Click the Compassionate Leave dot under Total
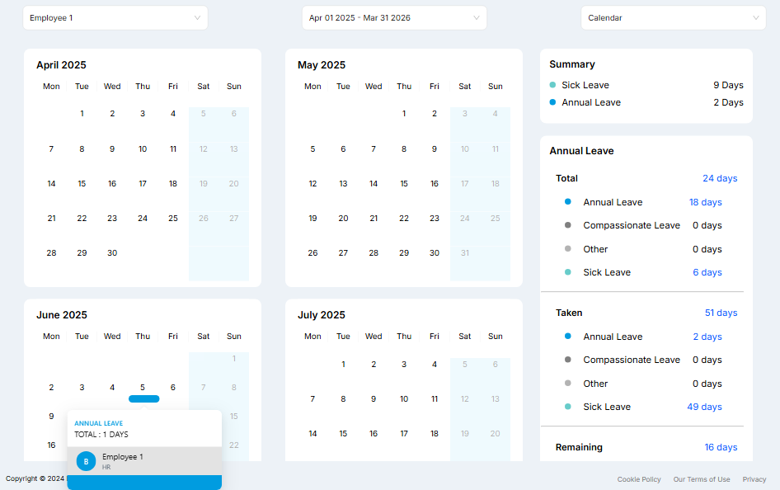This screenshot has height=490, width=780. pyautogui.click(x=568, y=225)
